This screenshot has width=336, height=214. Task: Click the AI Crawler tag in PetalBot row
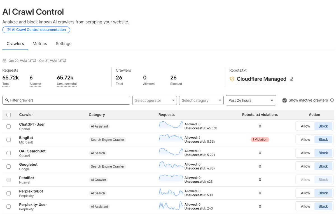pos(98,180)
